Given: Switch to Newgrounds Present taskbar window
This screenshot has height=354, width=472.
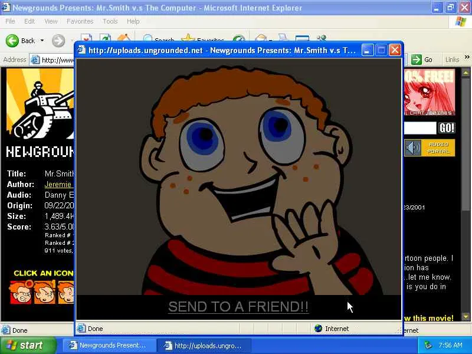Looking at the screenshot, I should pyautogui.click(x=108, y=346).
